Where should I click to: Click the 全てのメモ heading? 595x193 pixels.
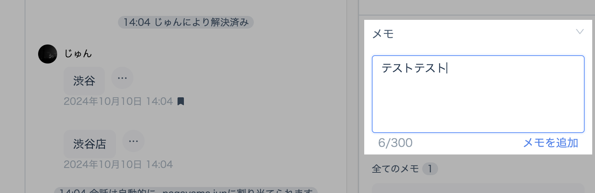[396, 169]
